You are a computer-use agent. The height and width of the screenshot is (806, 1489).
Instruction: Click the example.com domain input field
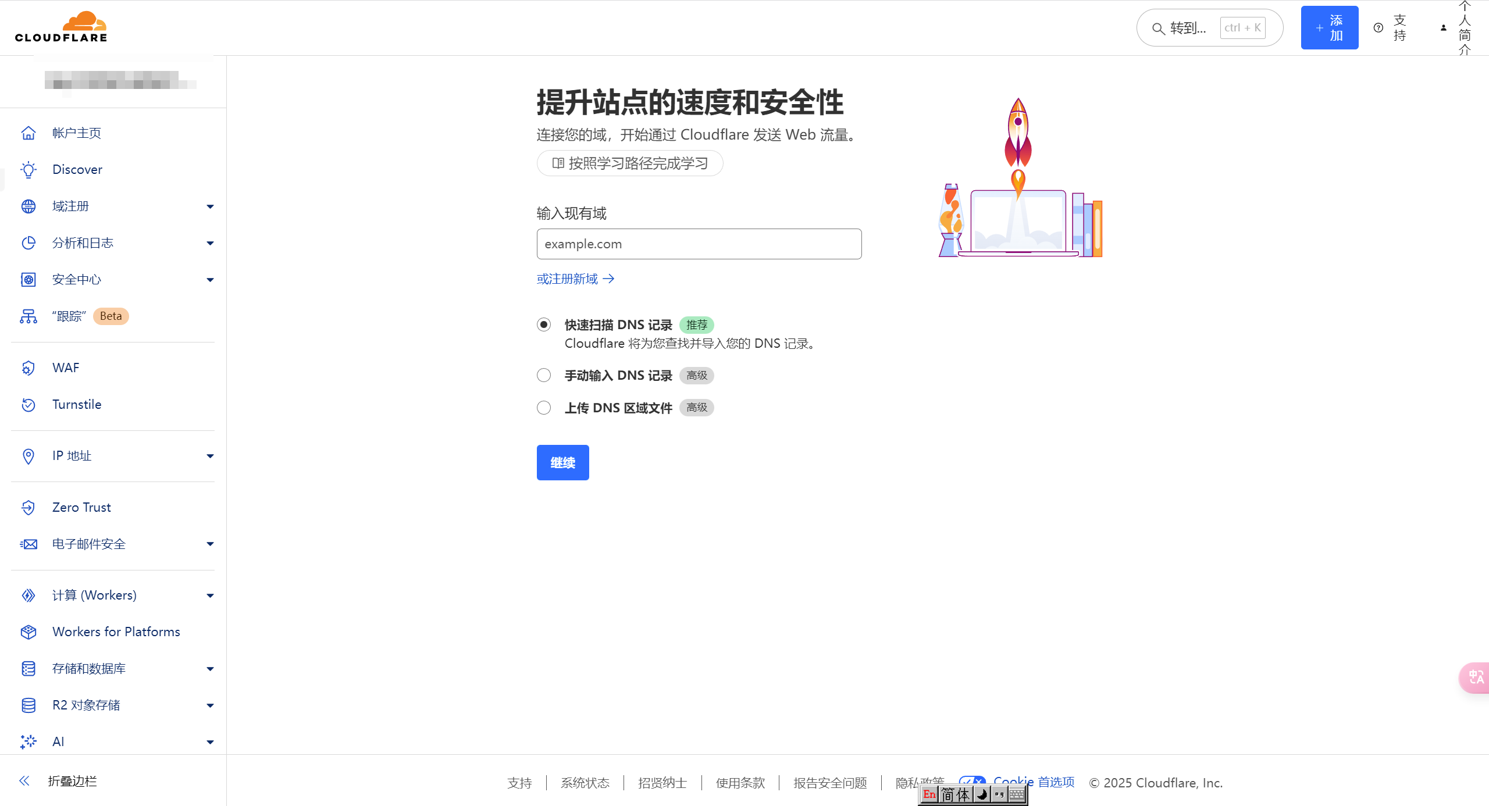(699, 244)
